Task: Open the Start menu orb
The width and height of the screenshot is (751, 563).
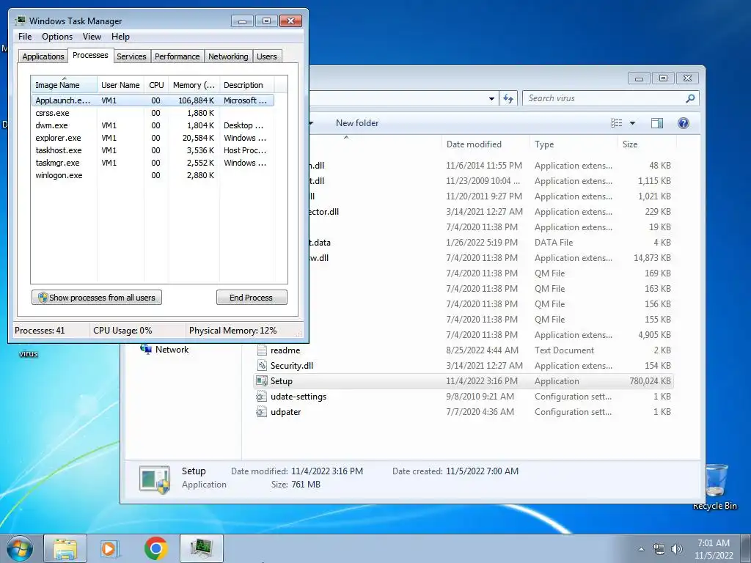Action: tap(20, 548)
